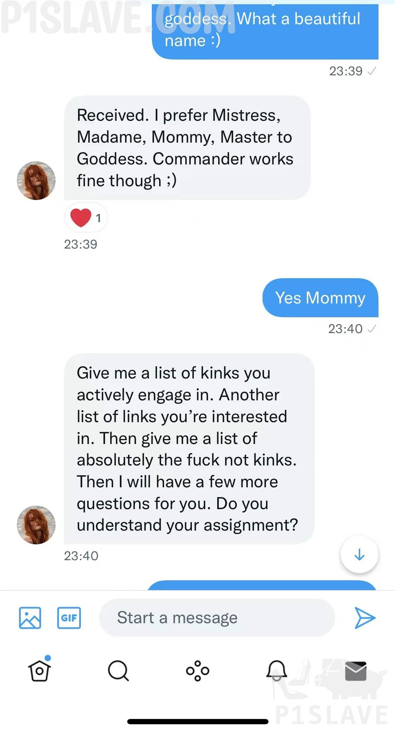Image resolution: width=395 pixels, height=732 pixels.
Task: Tap the image attachment icon
Action: [30, 618]
